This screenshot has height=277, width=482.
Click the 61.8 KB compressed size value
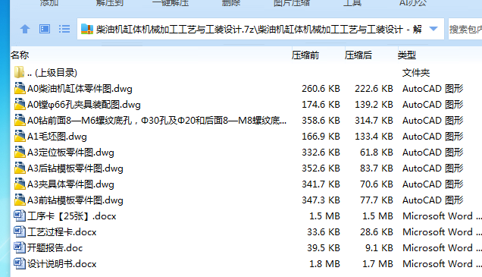(x=377, y=153)
